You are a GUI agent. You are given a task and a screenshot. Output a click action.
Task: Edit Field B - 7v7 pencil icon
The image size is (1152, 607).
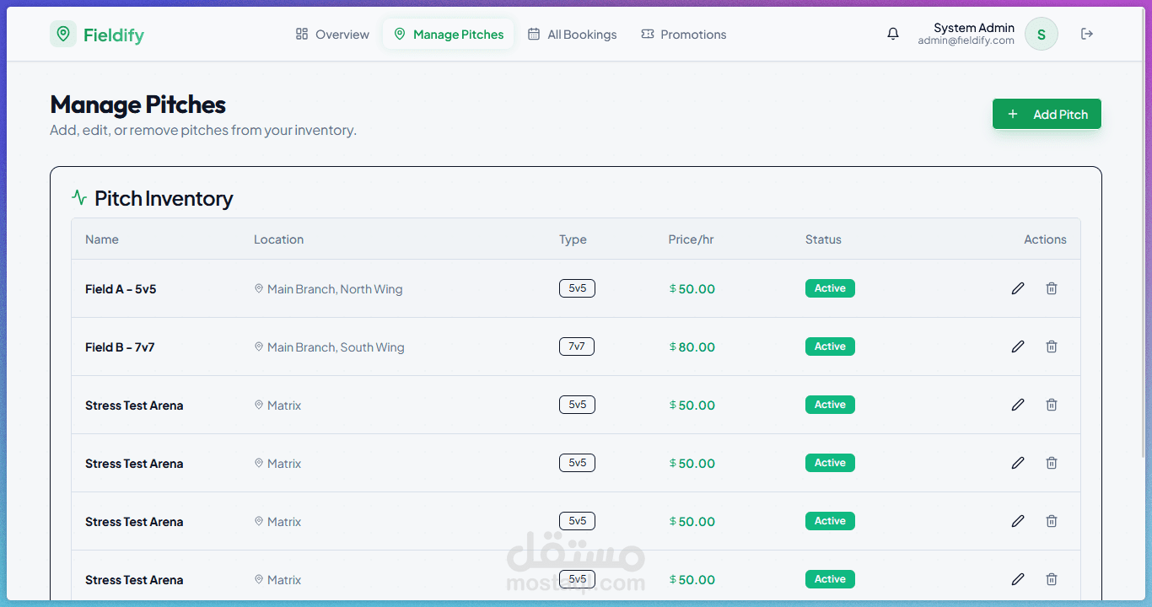(x=1018, y=346)
